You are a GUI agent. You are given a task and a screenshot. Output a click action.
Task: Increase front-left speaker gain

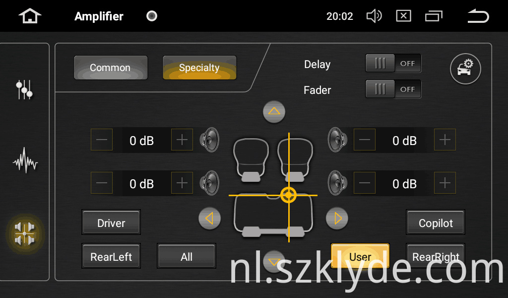[x=182, y=140]
